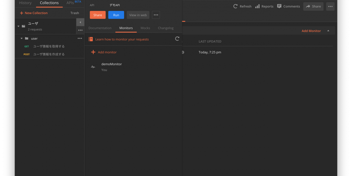Click the refresh icon in Monitors panel
This screenshot has width=352, height=176.
[x=177, y=39]
